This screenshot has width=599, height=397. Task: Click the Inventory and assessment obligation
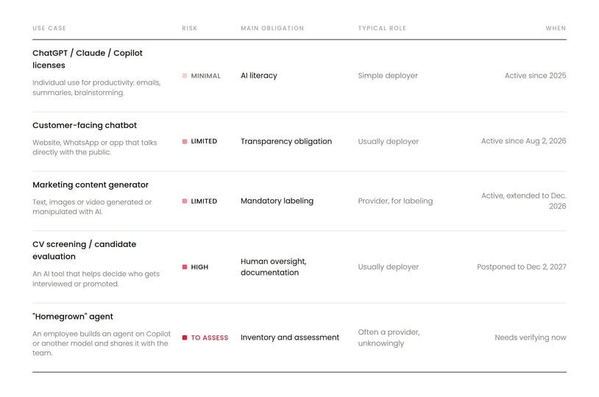click(290, 337)
